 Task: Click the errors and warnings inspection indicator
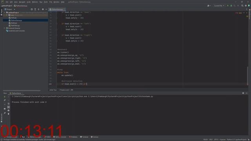click(x=239, y=13)
